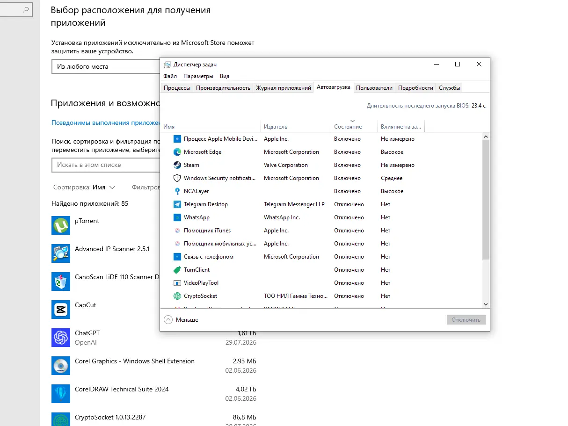Select the NCALayer row name
This screenshot has height=426, width=568.
[x=197, y=191]
